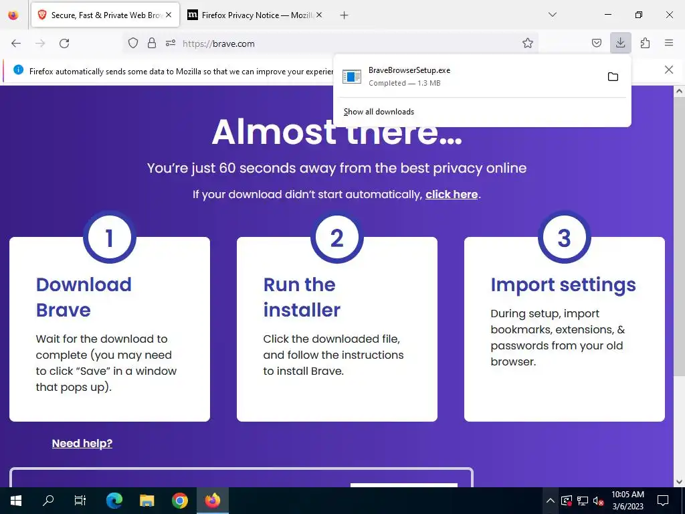Click the 'Completed — 1.3 MB' status text
This screenshot has height=514, width=685.
405,83
